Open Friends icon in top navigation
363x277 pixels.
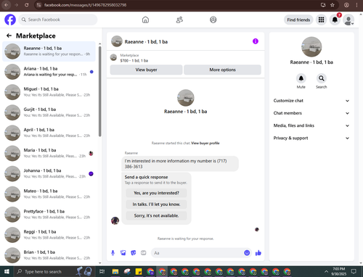click(179, 20)
